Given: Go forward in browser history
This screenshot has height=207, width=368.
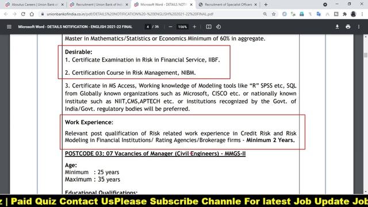Looking at the screenshot, I should coord(14,14).
